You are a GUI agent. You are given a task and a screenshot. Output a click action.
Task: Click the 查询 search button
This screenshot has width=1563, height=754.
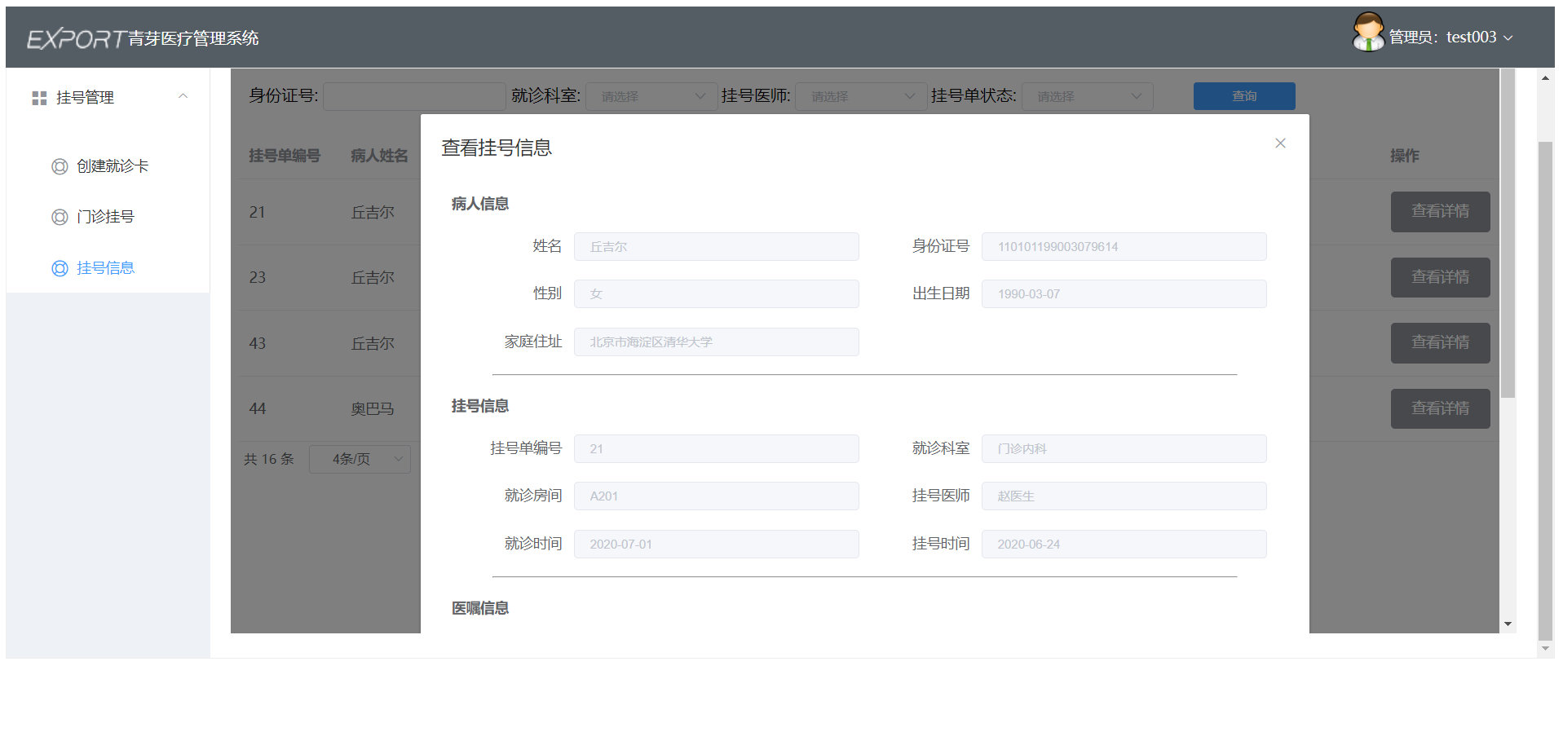[1244, 96]
